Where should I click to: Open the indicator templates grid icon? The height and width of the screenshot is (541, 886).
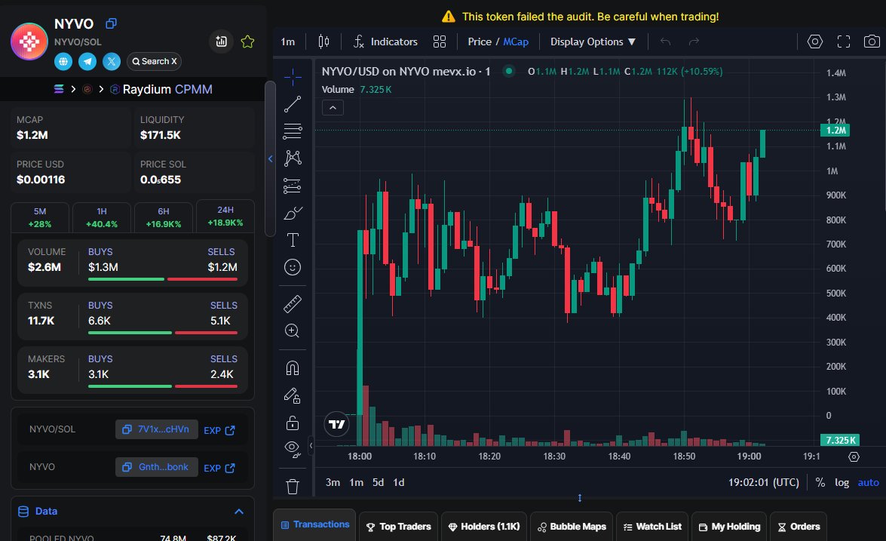click(440, 41)
